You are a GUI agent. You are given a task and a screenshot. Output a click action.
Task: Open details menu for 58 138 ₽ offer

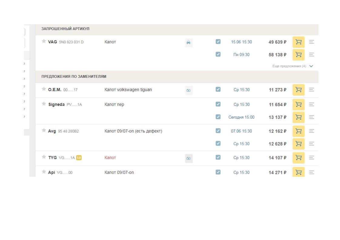312,54
